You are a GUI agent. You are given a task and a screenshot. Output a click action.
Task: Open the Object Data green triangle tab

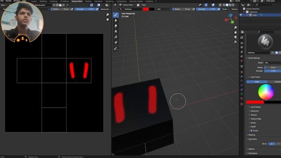(242, 94)
